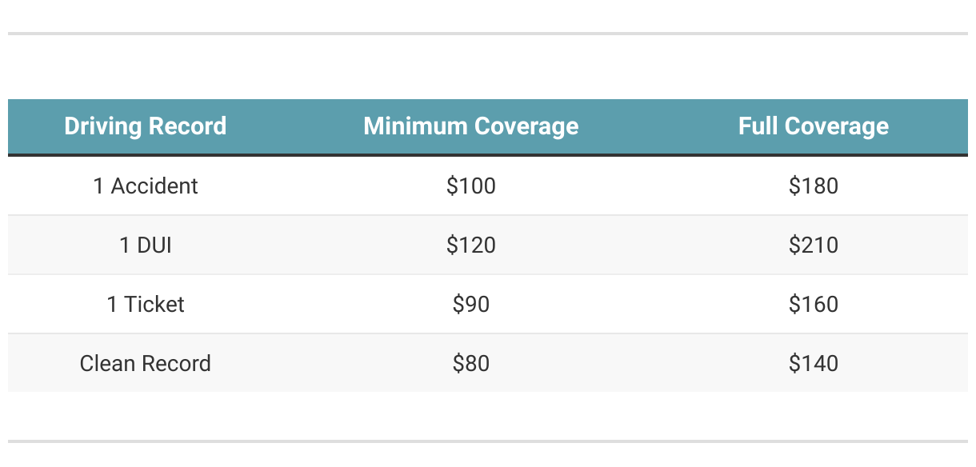Click the word Record in Driving Record header
Image resolution: width=976 pixels, height=467 pixels.
pyautogui.click(x=188, y=126)
